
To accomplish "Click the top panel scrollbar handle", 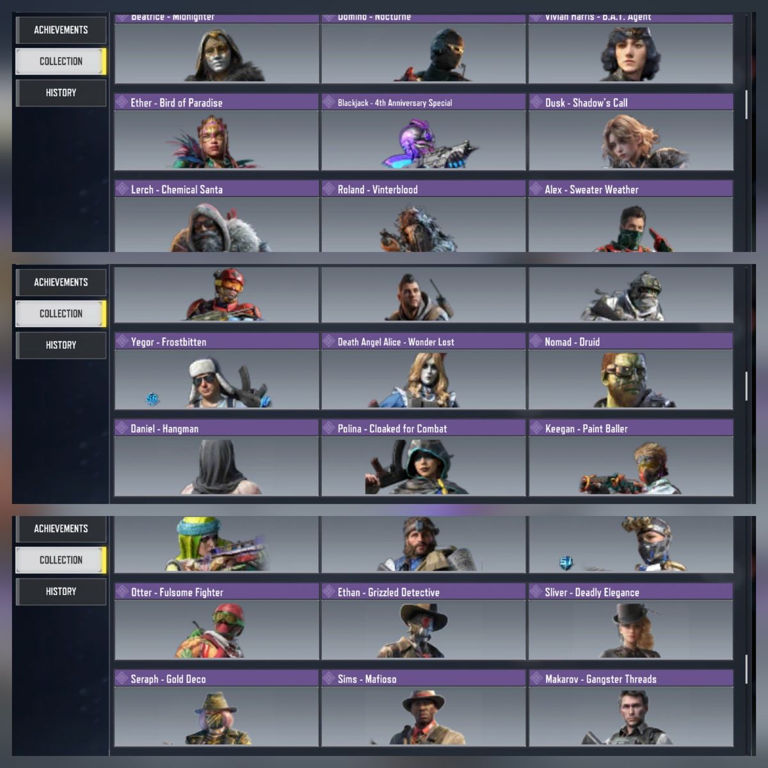I will click(x=746, y=104).
